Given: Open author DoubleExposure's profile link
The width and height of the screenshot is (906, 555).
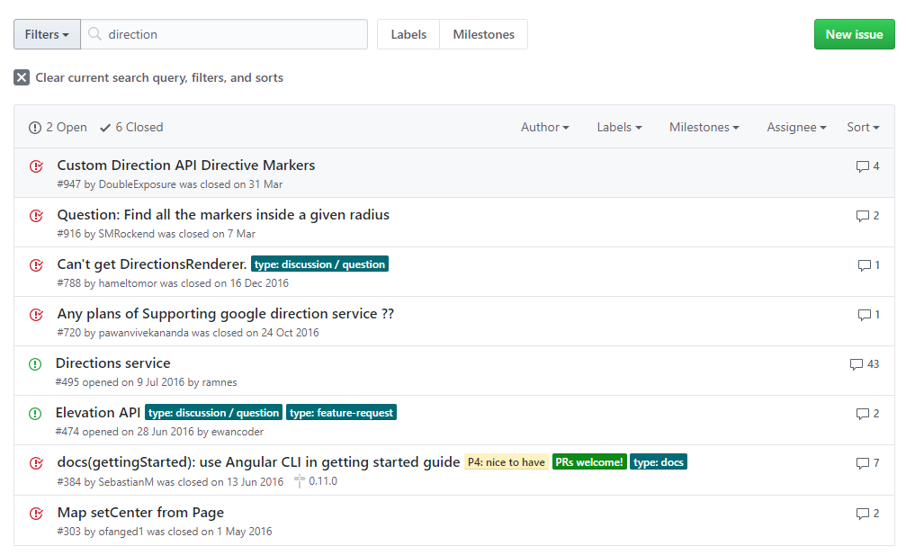Looking at the screenshot, I should [x=137, y=184].
